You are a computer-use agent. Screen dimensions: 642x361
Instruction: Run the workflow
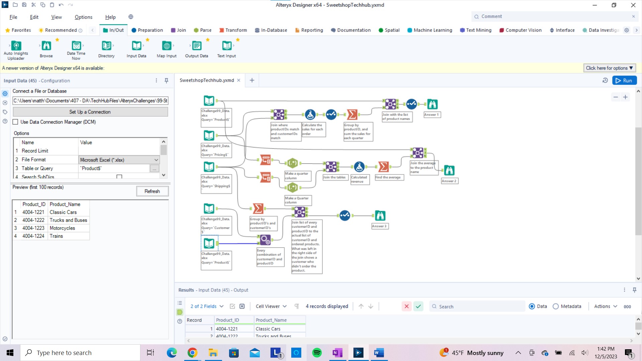point(624,81)
